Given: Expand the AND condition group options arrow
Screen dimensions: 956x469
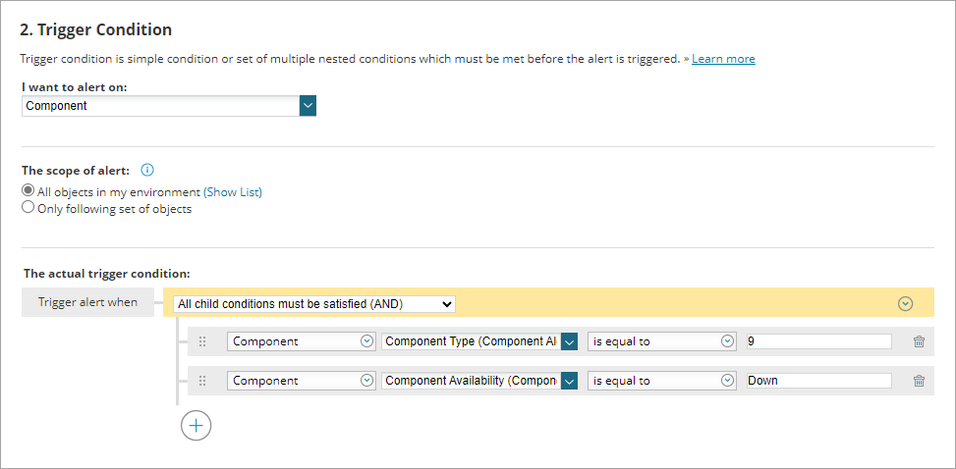Looking at the screenshot, I should tap(905, 304).
